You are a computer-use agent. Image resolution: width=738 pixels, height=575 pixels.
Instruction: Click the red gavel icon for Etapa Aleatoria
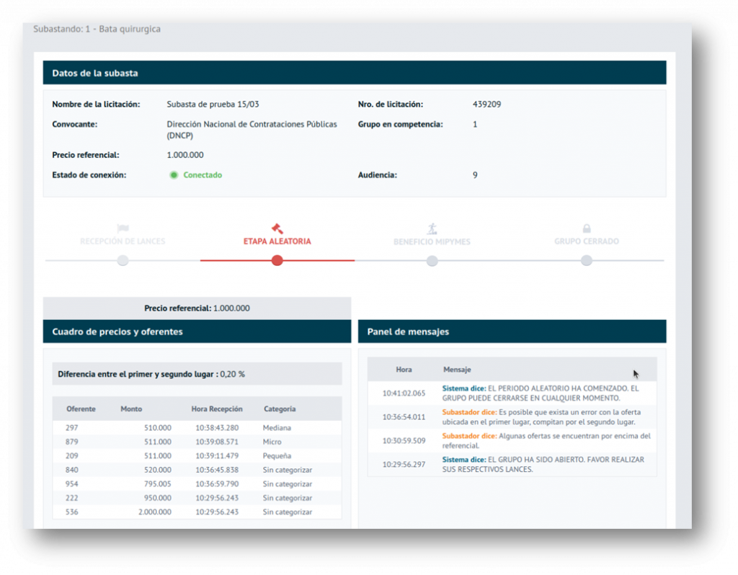coord(277,228)
